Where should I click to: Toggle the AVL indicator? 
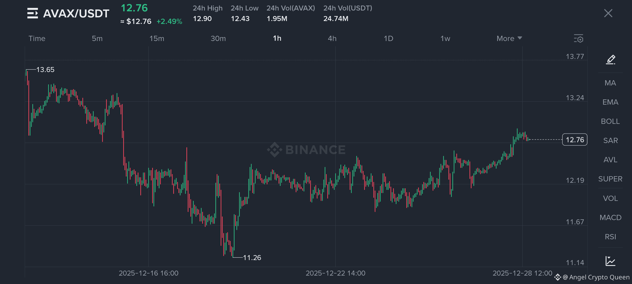click(x=610, y=160)
